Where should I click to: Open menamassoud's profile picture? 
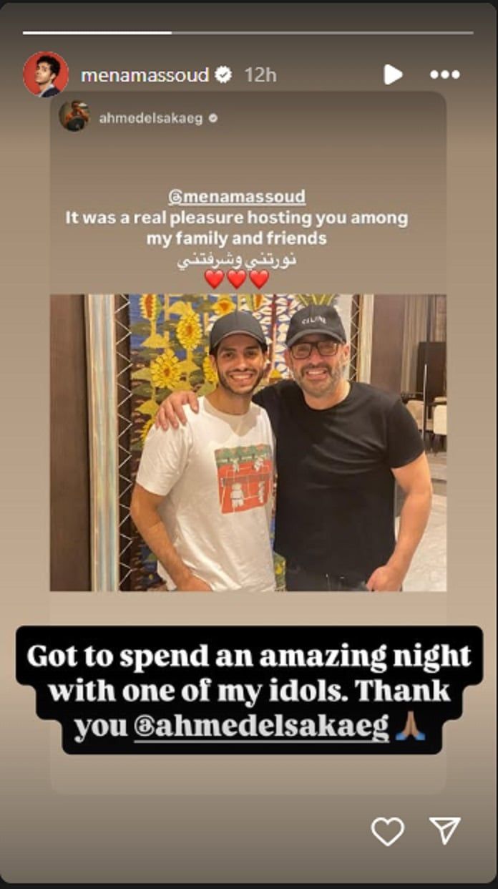[x=46, y=74]
